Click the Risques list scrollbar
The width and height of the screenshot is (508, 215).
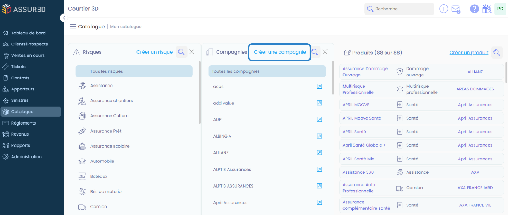click(200, 93)
